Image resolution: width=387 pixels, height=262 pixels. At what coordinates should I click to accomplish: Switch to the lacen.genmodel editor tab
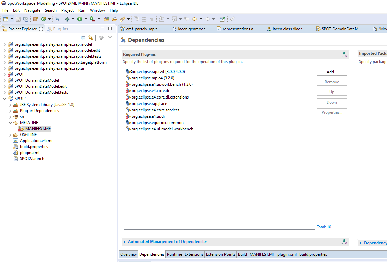(x=189, y=29)
